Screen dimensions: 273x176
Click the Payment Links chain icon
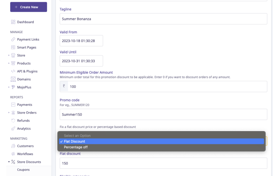pos(13,39)
